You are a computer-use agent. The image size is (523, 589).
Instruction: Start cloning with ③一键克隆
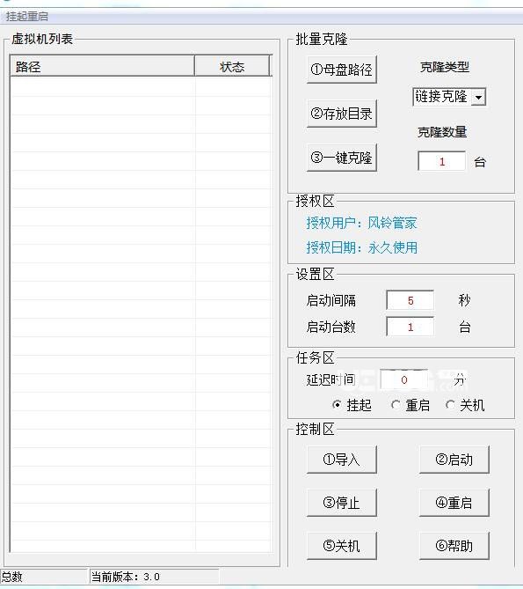tap(342, 158)
